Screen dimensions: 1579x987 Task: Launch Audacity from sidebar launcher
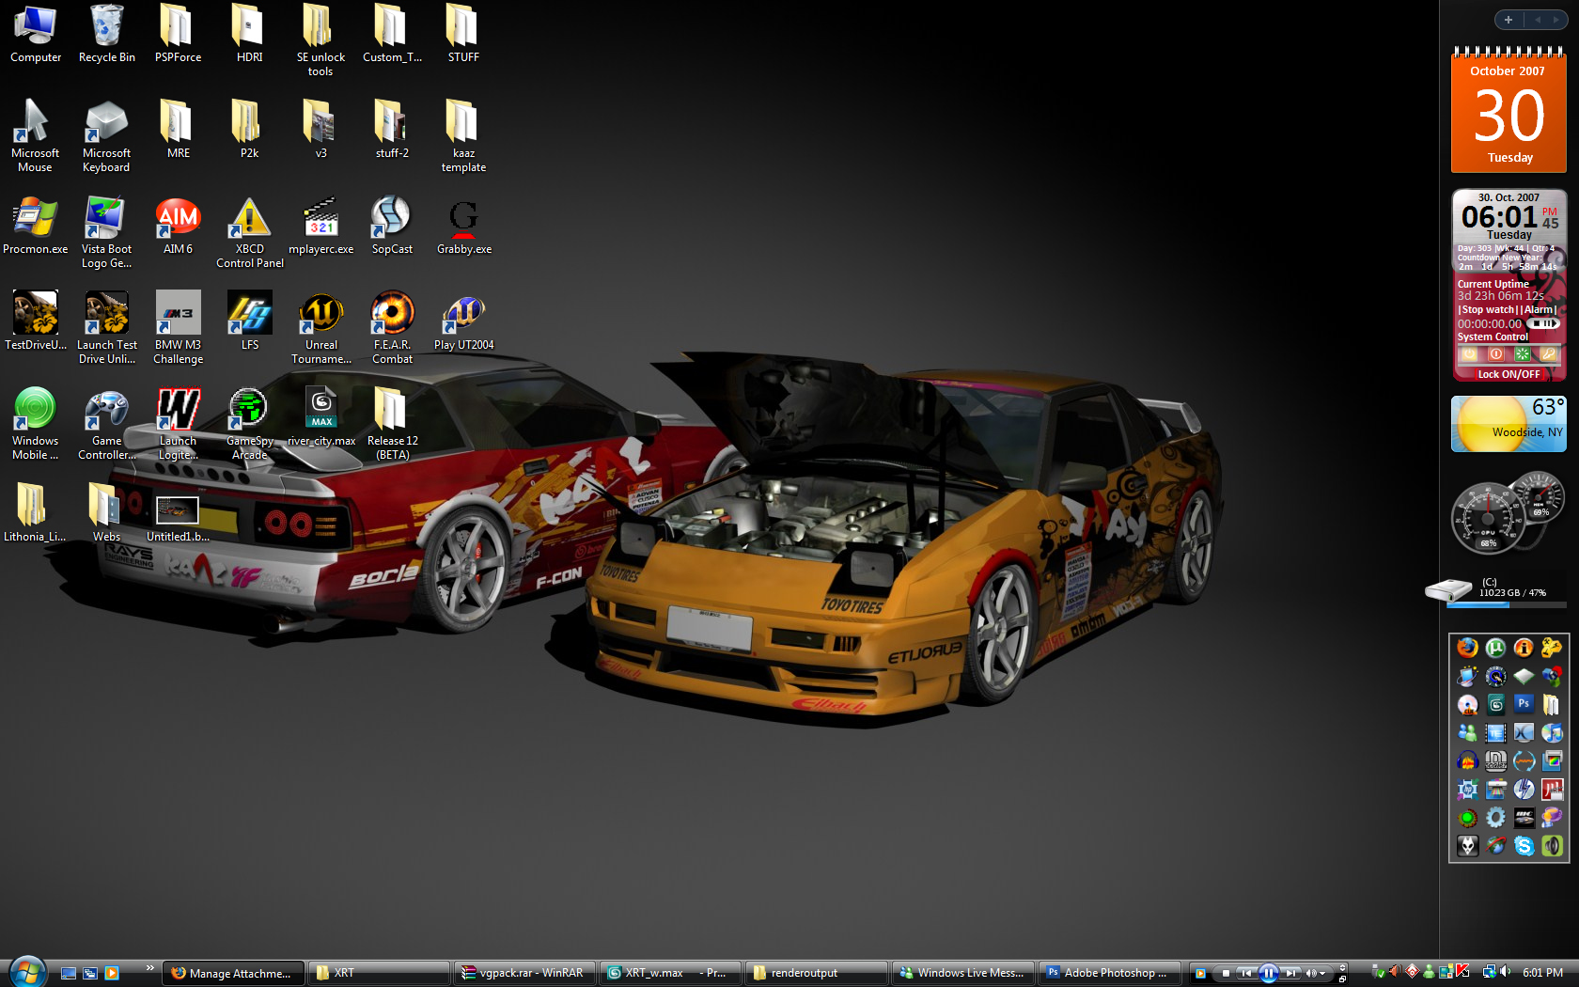(1467, 760)
